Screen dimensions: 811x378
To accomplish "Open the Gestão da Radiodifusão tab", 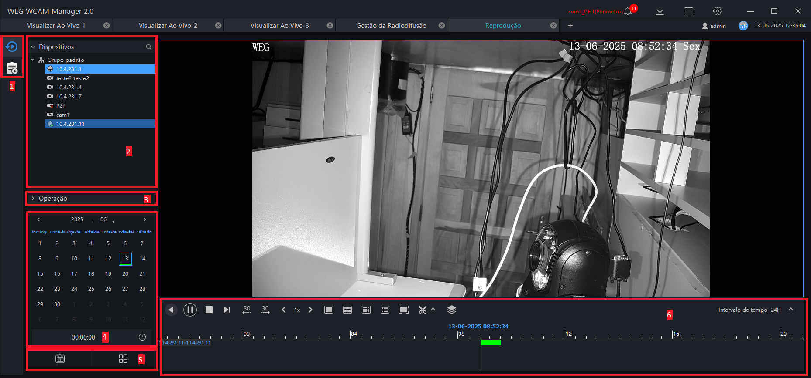I will coord(392,26).
